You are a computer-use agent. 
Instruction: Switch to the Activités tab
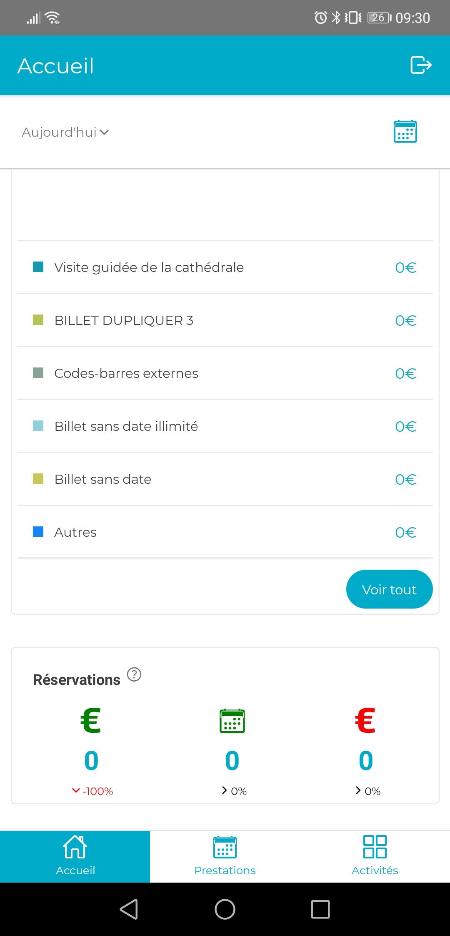click(x=375, y=856)
